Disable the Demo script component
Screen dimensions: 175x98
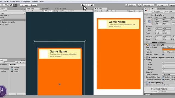[x=149, y=83]
